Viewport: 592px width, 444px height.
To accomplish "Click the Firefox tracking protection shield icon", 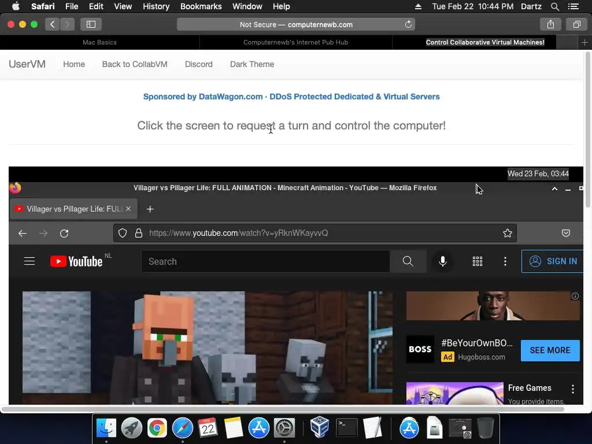I will point(123,233).
